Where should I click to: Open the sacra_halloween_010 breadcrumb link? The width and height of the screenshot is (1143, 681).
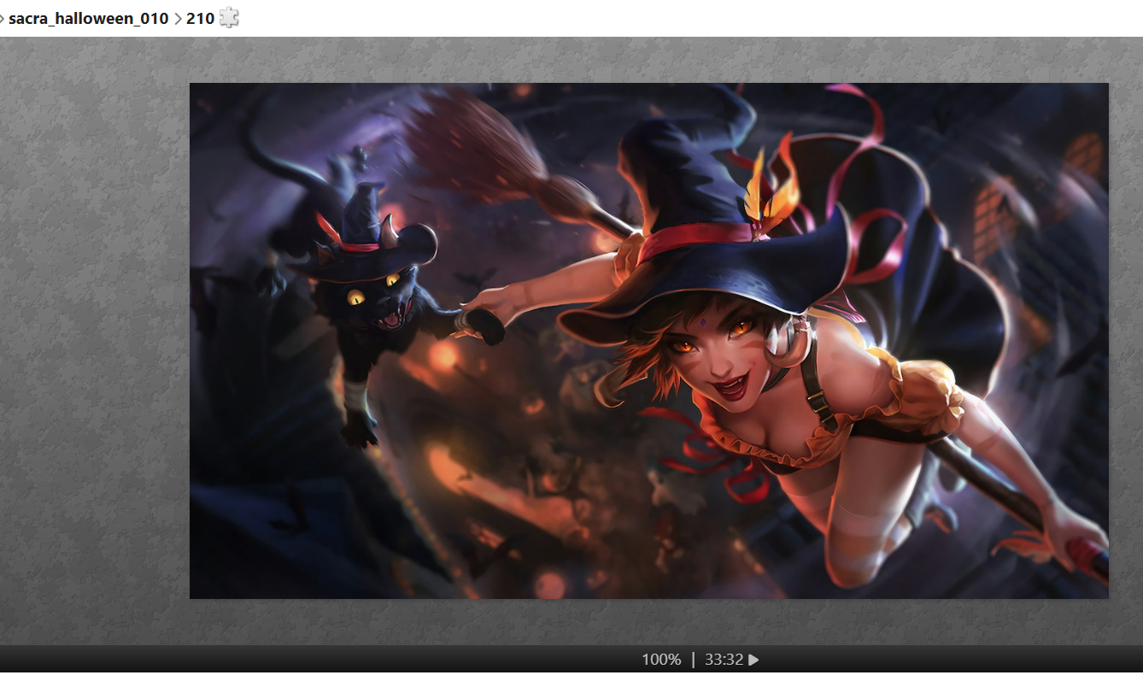click(x=88, y=18)
